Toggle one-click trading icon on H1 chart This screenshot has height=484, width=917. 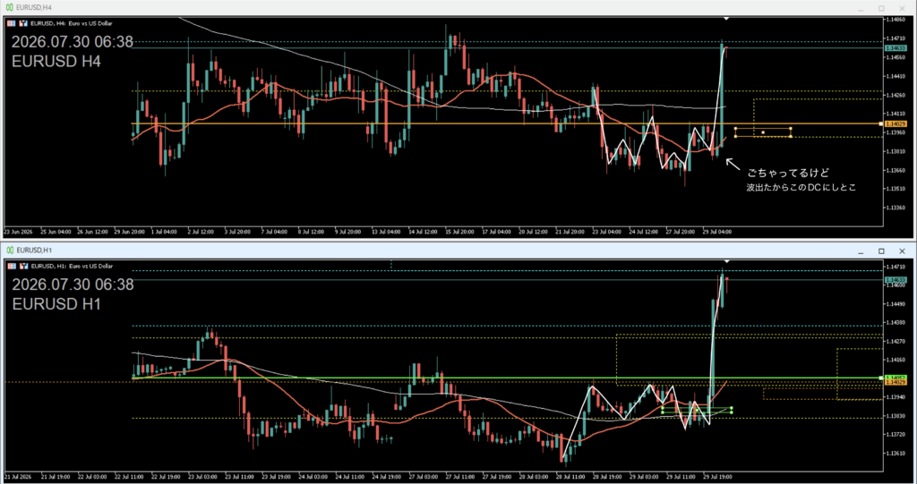coord(24,266)
